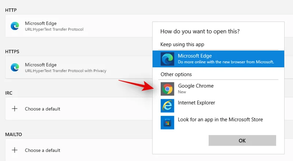Select Look for an app in the Microsoft Store
Viewport: 293px width, 161px height.
[x=218, y=123]
